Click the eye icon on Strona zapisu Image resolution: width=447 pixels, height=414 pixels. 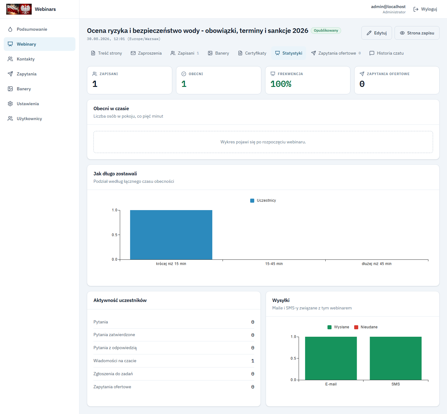(x=402, y=33)
